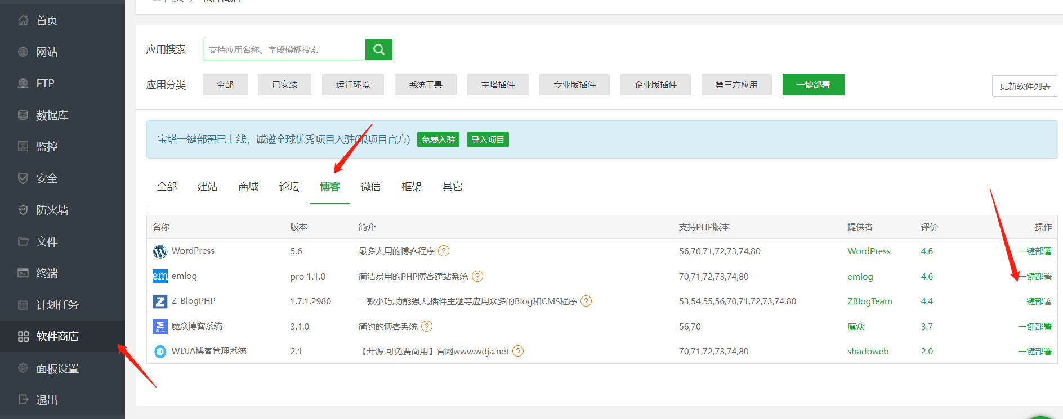Click the WordPress logo icon

pyautogui.click(x=160, y=251)
